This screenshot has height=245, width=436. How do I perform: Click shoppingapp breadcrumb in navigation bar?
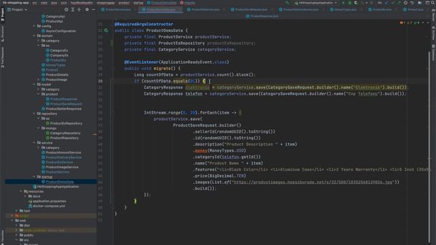(x=106, y=3)
